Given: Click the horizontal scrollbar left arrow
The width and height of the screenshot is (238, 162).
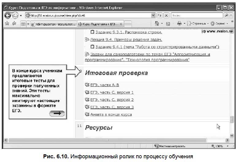Looking at the screenshot, I should [x=6, y=140].
